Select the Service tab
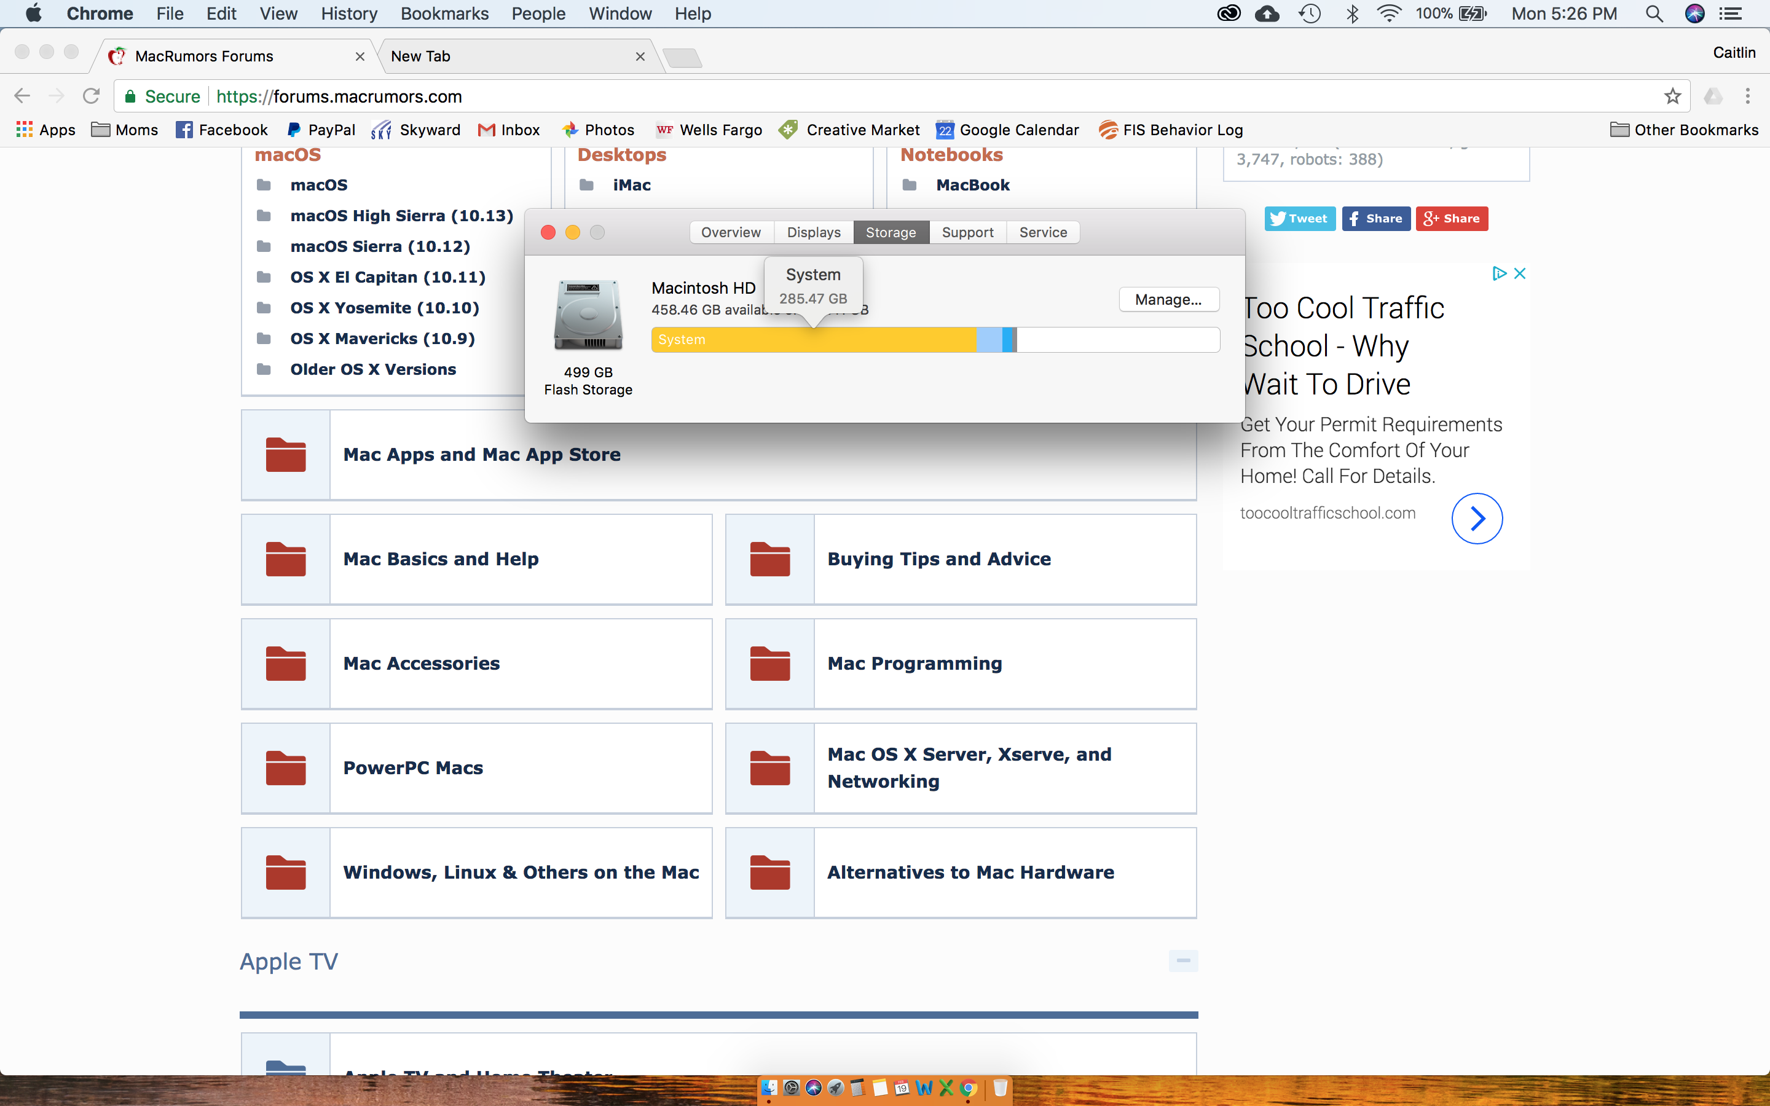 tap(1043, 232)
